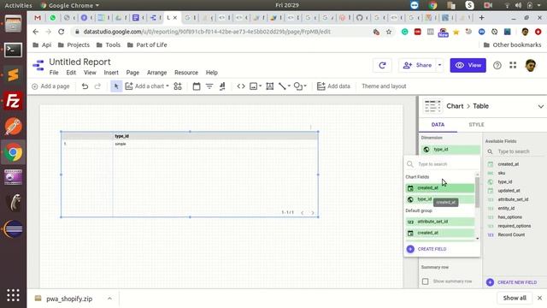Insert an image from toolbar

[x=254, y=86]
